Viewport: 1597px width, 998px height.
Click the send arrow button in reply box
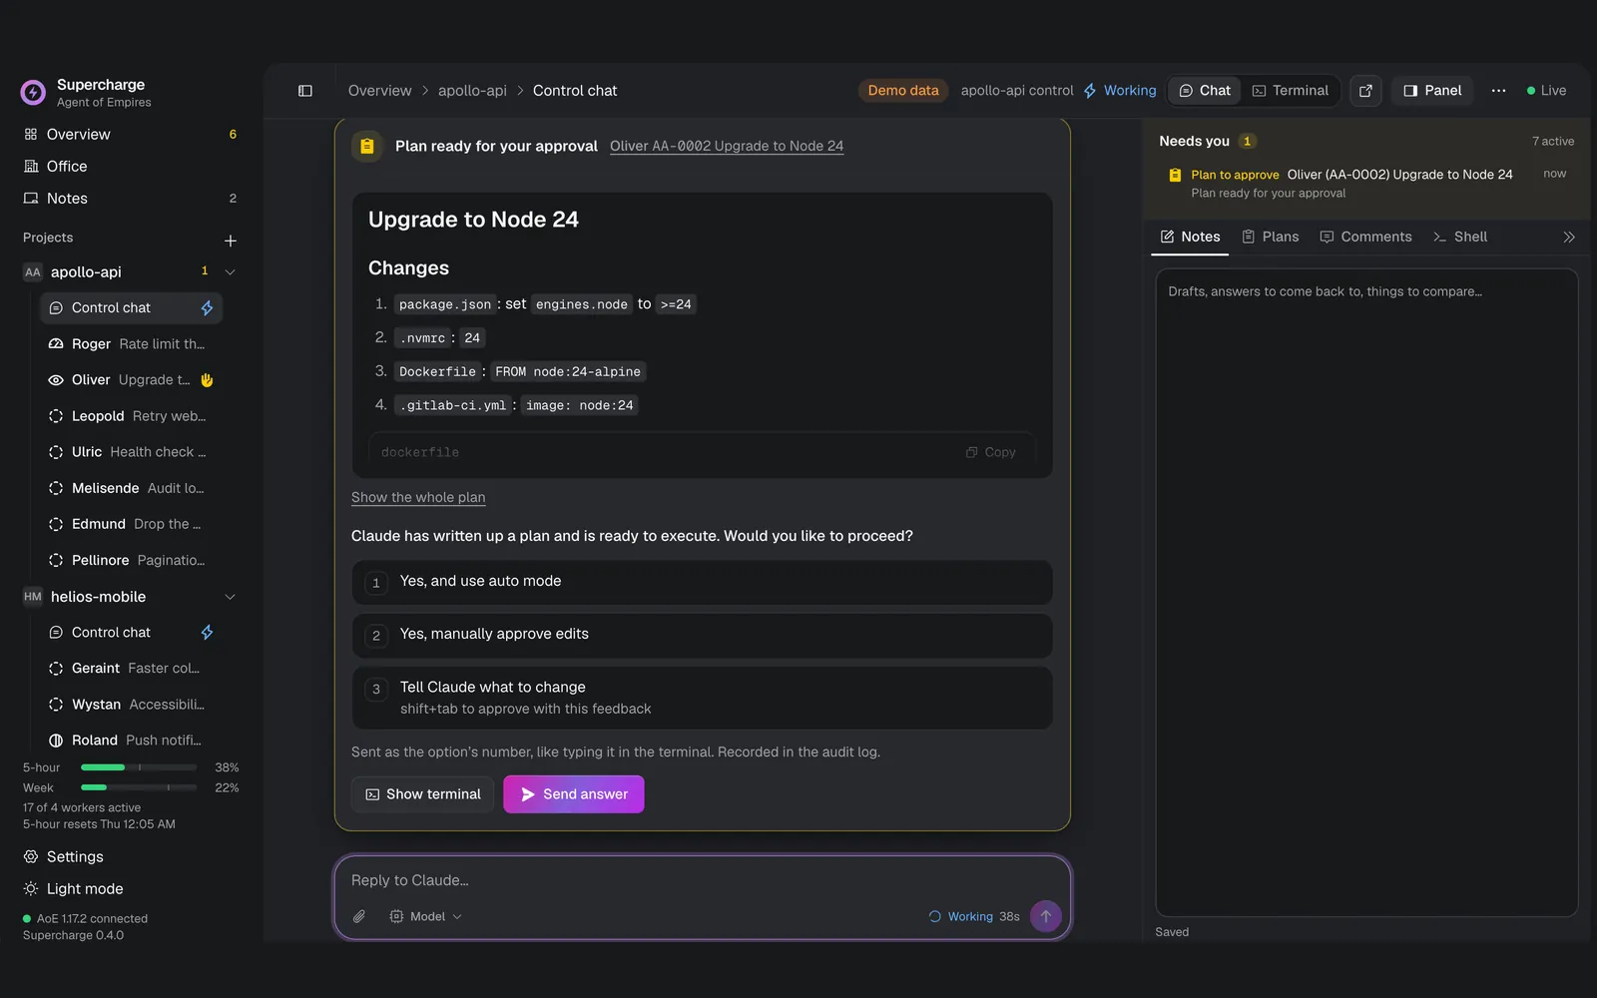point(1045,916)
